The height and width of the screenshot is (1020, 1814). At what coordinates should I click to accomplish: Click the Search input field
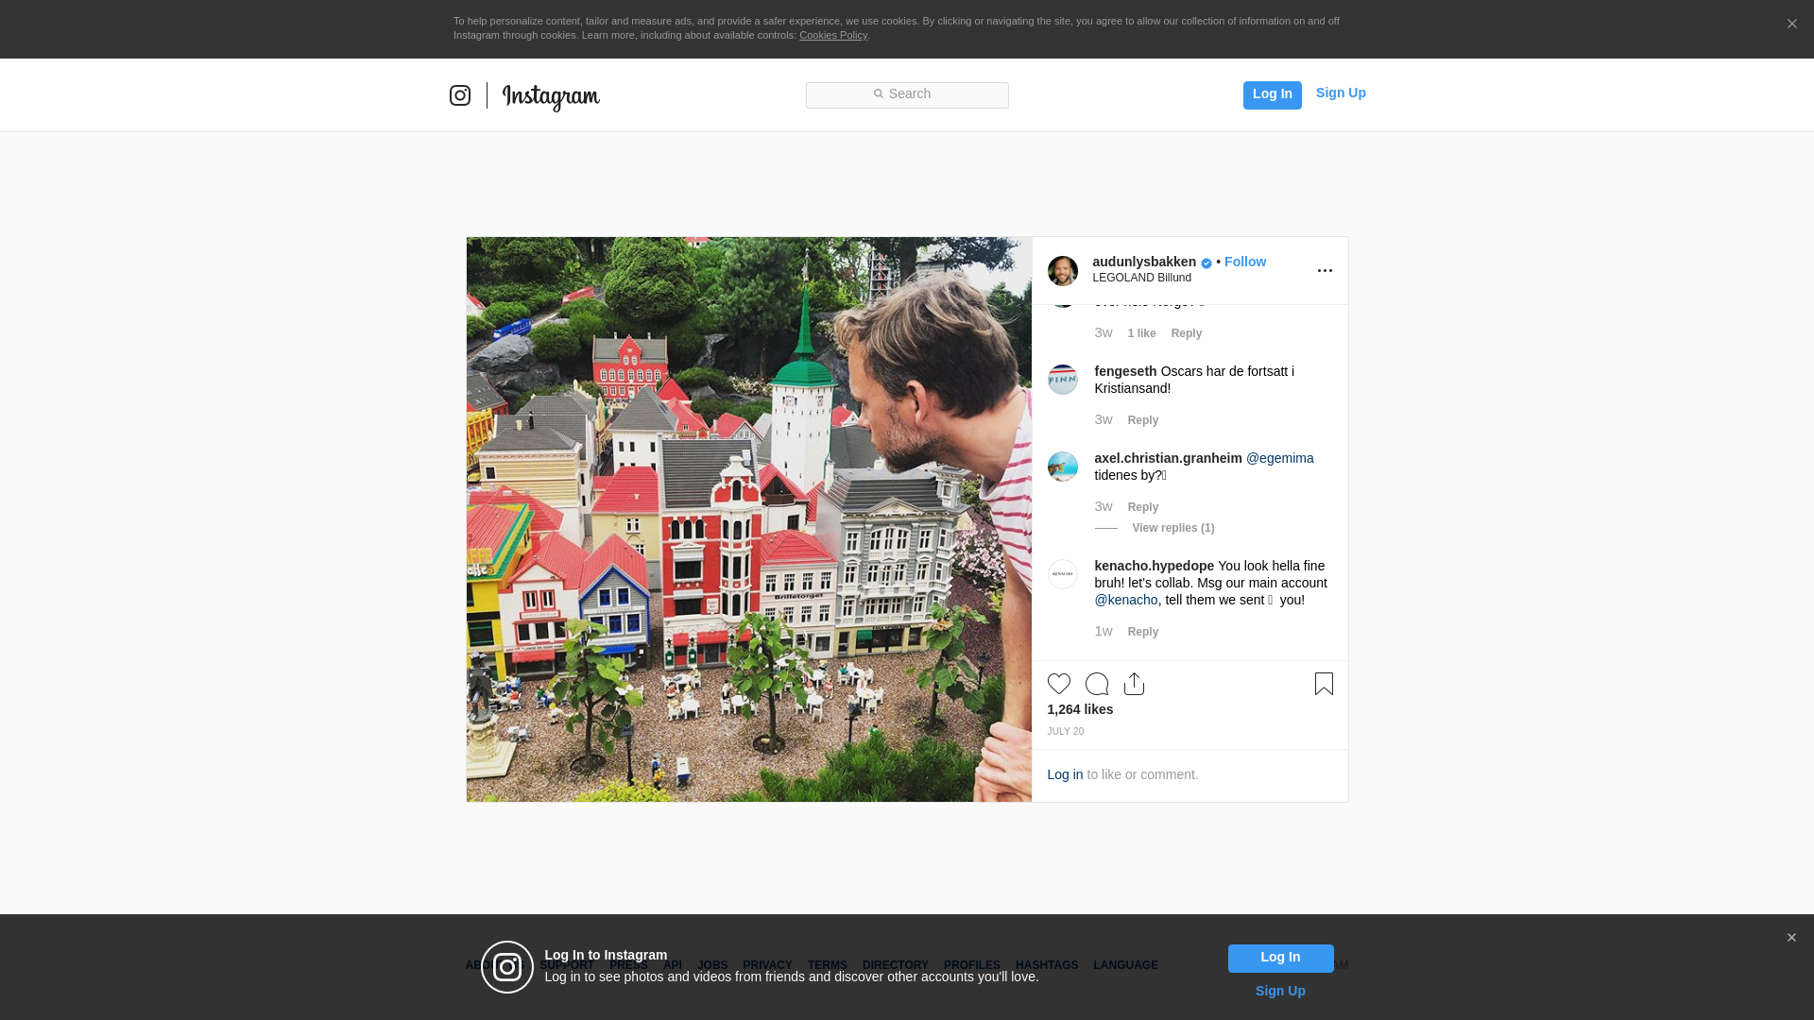(x=907, y=94)
